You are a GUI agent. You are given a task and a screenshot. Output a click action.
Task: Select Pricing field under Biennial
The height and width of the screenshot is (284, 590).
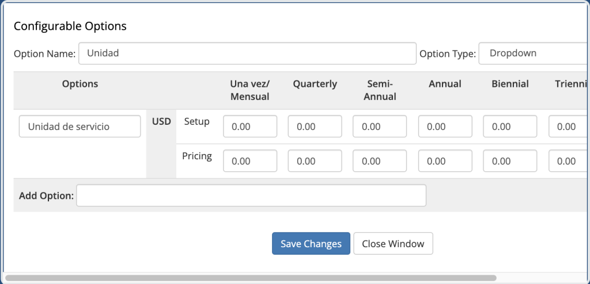point(510,161)
